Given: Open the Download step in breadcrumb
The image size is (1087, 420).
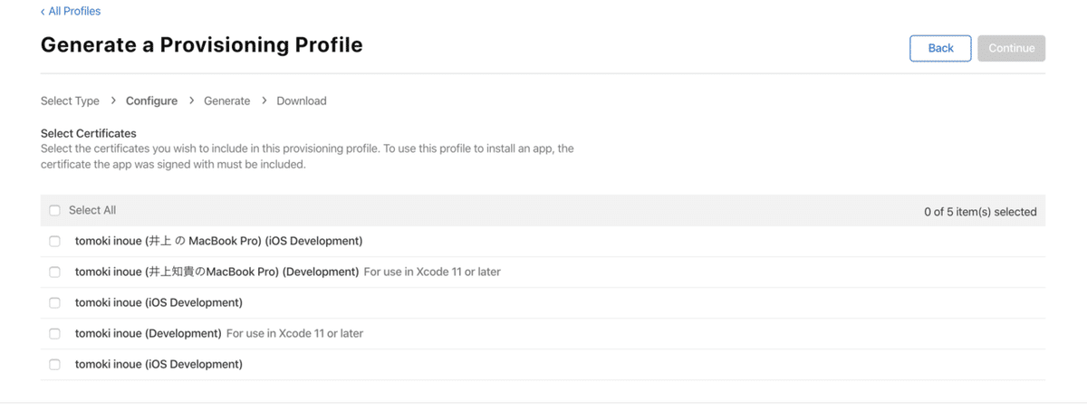Looking at the screenshot, I should [x=302, y=101].
